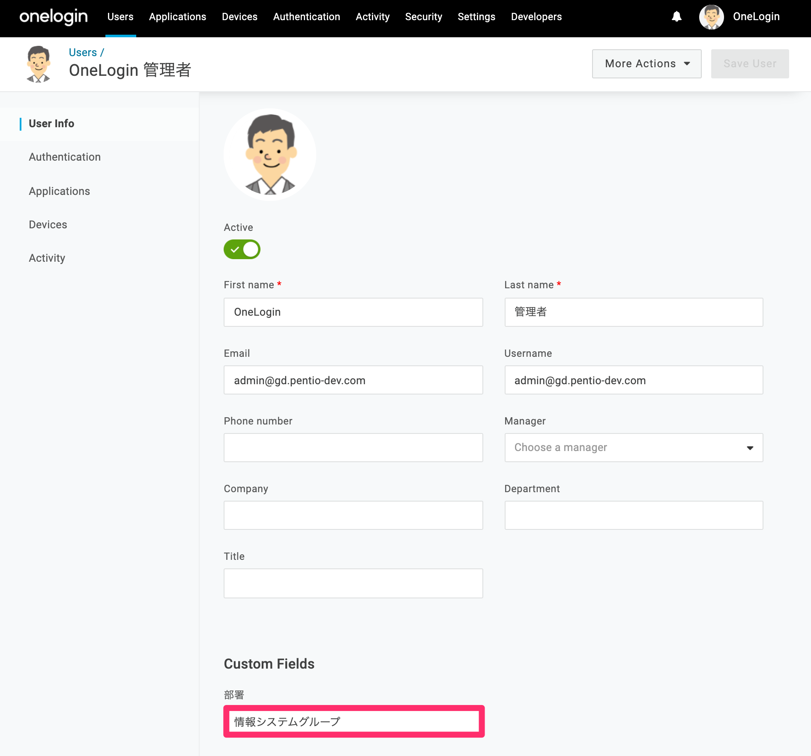811x756 pixels.
Task: Focus the First name field
Action: [353, 312]
